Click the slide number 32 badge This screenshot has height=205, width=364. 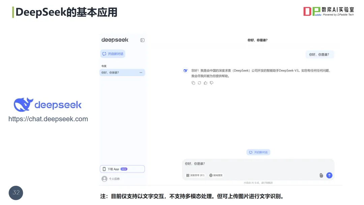point(16,193)
